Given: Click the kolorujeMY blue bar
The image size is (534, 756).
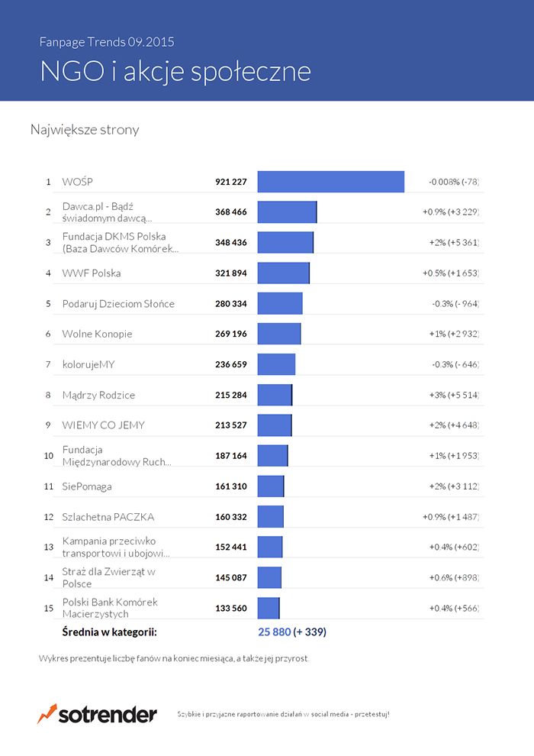Looking at the screenshot, I should click(276, 364).
